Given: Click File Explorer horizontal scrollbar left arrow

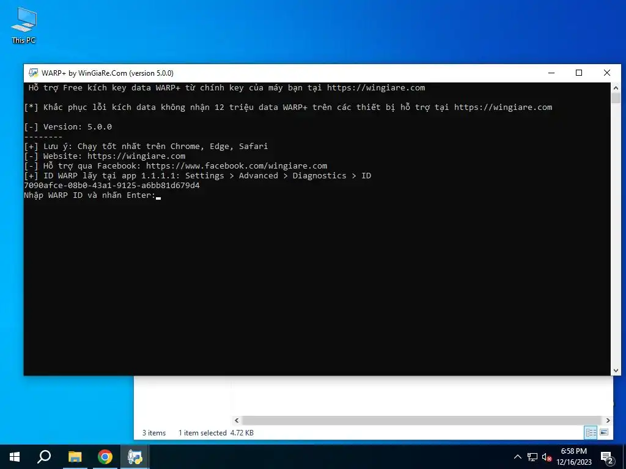Looking at the screenshot, I should point(237,420).
